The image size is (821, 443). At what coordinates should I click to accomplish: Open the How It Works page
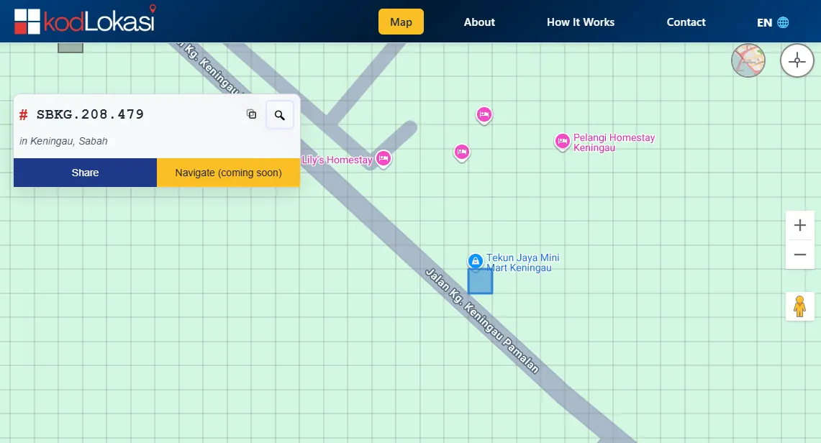pos(581,22)
